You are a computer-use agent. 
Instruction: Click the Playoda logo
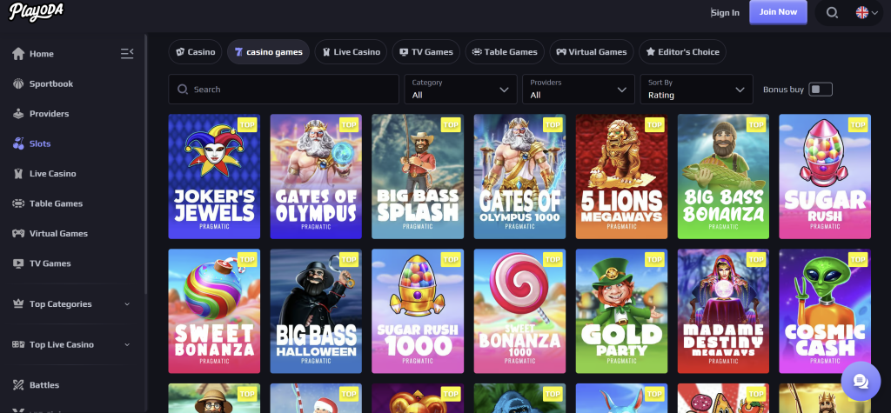tap(32, 11)
